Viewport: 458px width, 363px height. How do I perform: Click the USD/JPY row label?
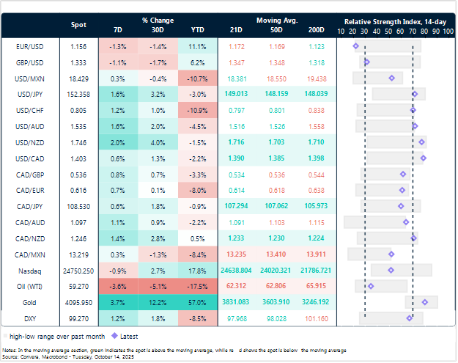point(28,94)
